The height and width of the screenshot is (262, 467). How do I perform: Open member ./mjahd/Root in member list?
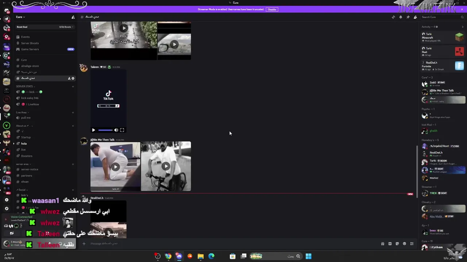click(x=443, y=146)
